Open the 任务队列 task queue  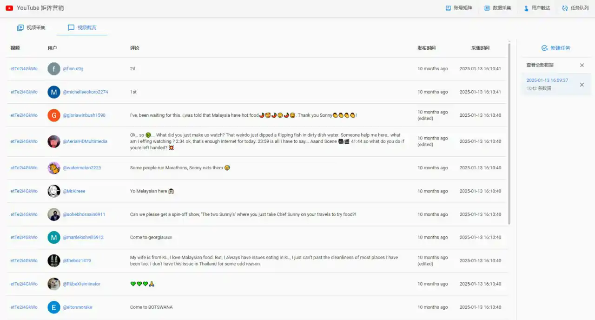pos(575,8)
